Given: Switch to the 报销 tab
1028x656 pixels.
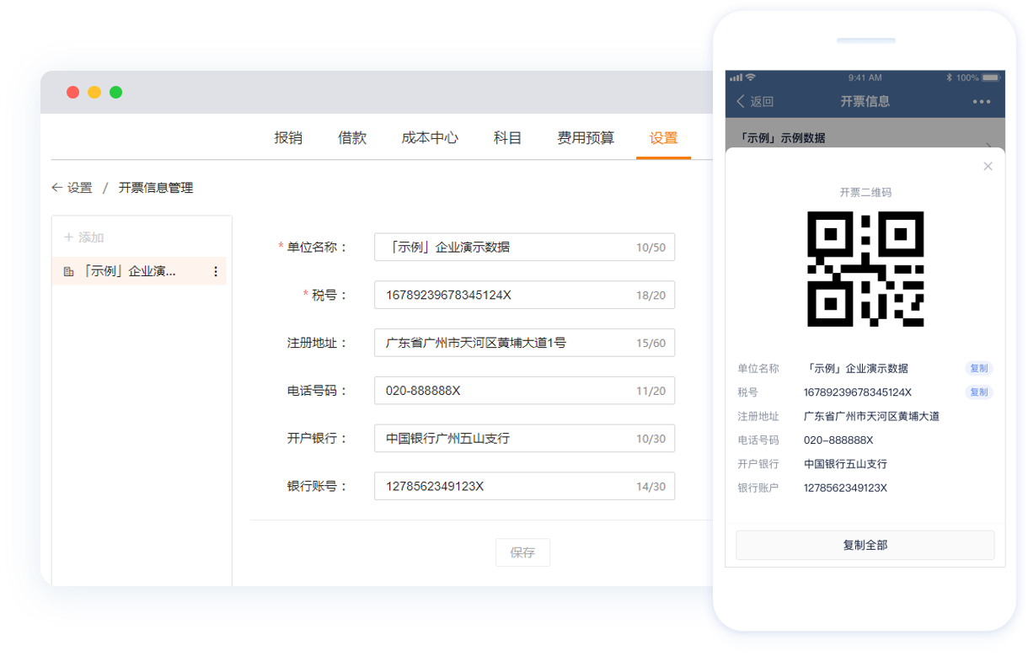Looking at the screenshot, I should click(x=288, y=138).
